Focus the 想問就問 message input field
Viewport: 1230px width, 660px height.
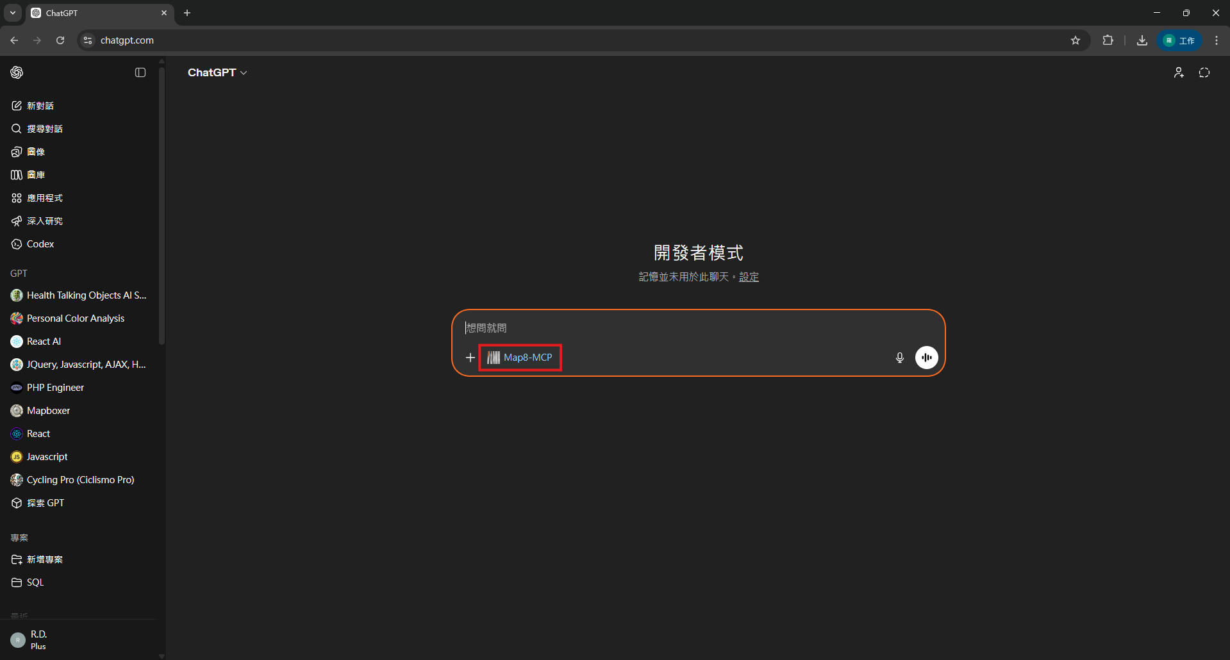pyautogui.click(x=699, y=328)
